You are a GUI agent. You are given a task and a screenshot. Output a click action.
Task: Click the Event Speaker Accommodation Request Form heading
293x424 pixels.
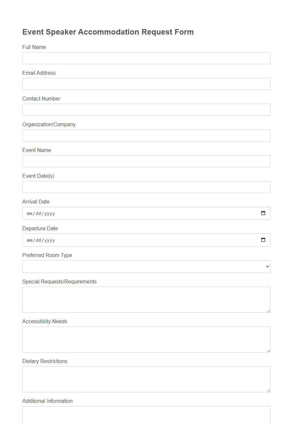click(x=108, y=32)
